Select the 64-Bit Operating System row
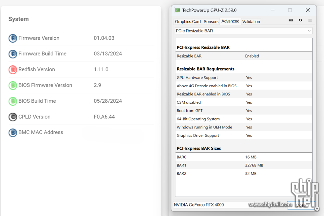 [244, 119]
